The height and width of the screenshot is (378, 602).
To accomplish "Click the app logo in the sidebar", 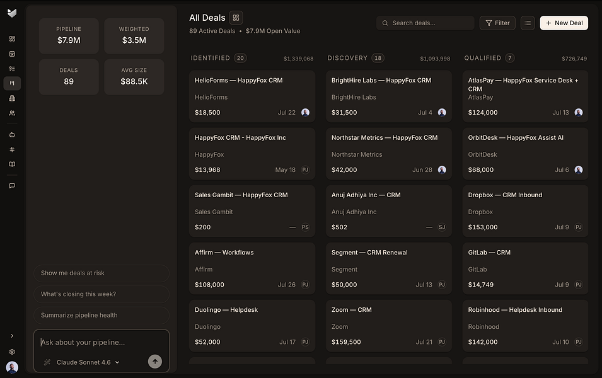I will (x=12, y=13).
